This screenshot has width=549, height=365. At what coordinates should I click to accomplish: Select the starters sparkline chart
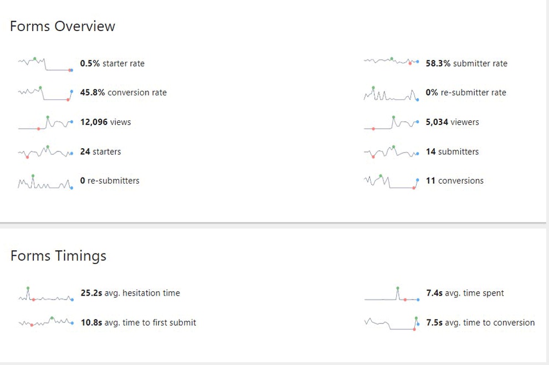click(x=45, y=152)
